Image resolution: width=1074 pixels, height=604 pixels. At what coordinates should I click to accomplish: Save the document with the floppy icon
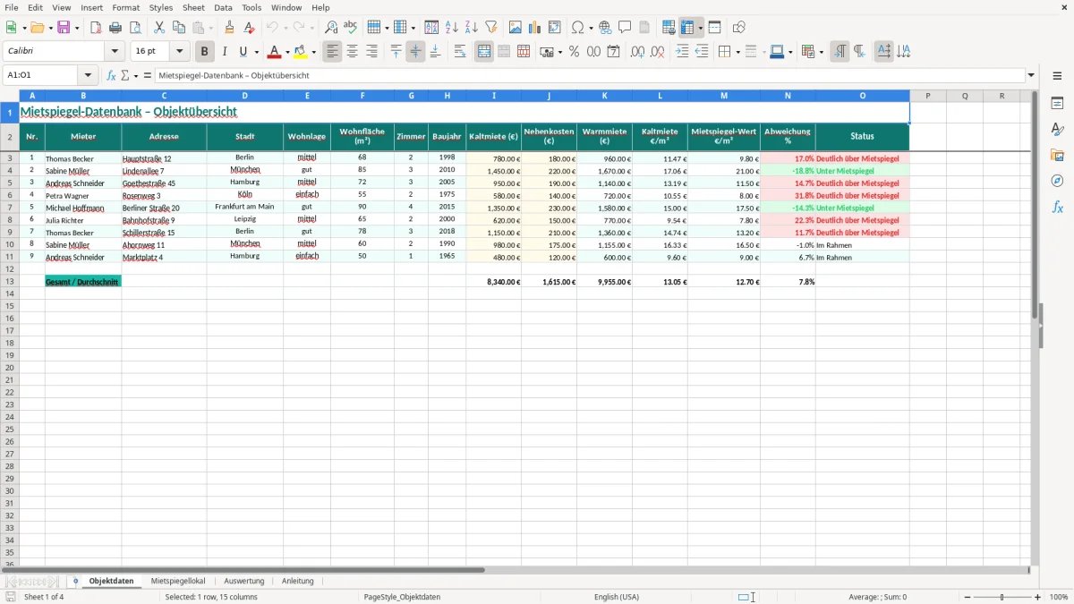[64, 28]
